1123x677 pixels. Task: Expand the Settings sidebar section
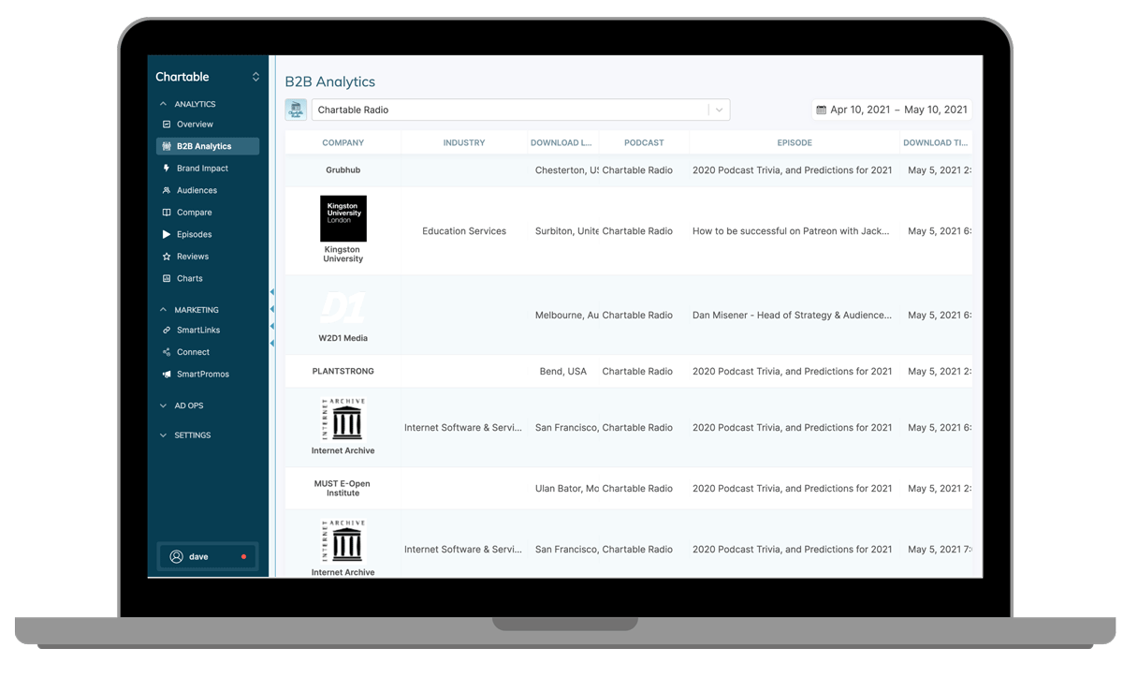(x=185, y=435)
